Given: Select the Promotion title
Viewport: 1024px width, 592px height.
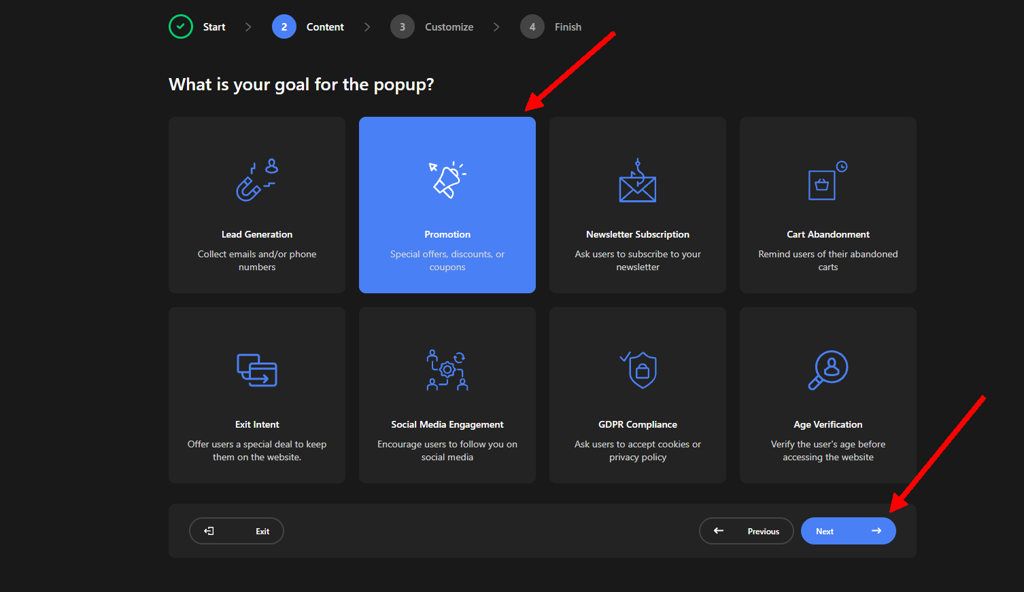Looking at the screenshot, I should coord(447,234).
